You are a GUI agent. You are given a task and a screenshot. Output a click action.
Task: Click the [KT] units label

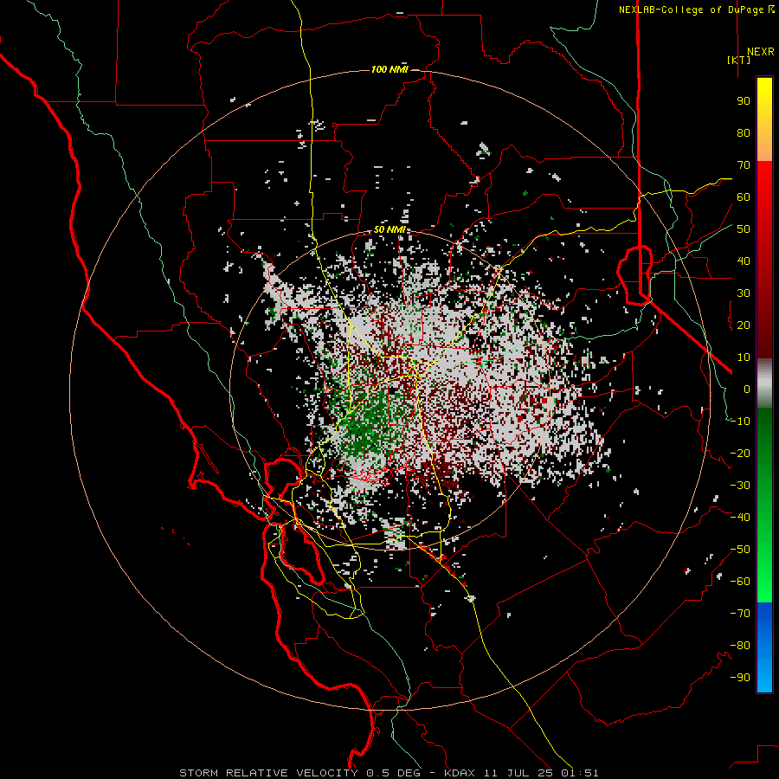click(x=739, y=60)
